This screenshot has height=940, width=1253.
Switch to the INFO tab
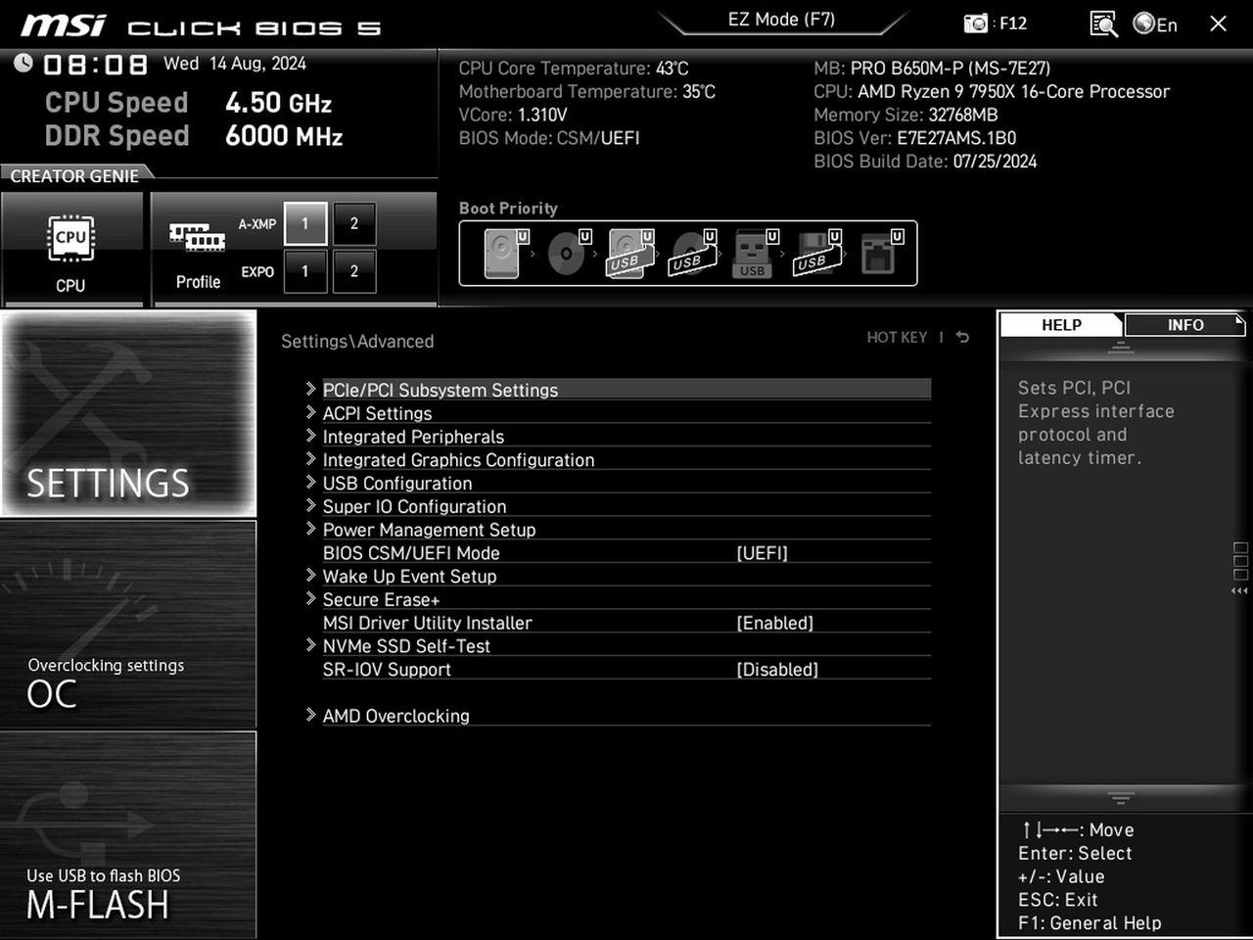1184,324
